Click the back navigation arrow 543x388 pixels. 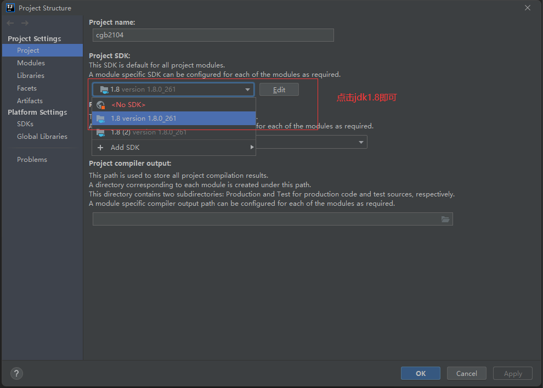(x=10, y=23)
